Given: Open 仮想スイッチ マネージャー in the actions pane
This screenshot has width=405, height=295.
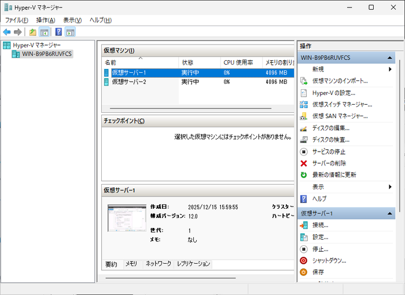Looking at the screenshot, I should pos(341,105).
